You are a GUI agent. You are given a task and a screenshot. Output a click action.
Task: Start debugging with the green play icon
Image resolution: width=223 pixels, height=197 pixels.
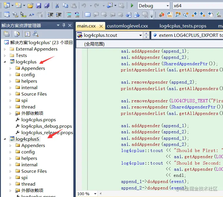click(x=132, y=6)
